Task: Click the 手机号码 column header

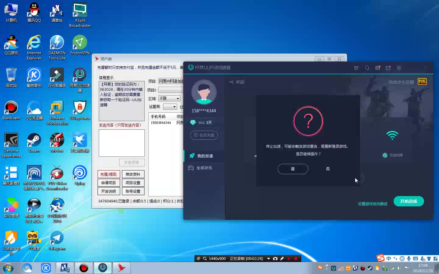Action: (162, 117)
